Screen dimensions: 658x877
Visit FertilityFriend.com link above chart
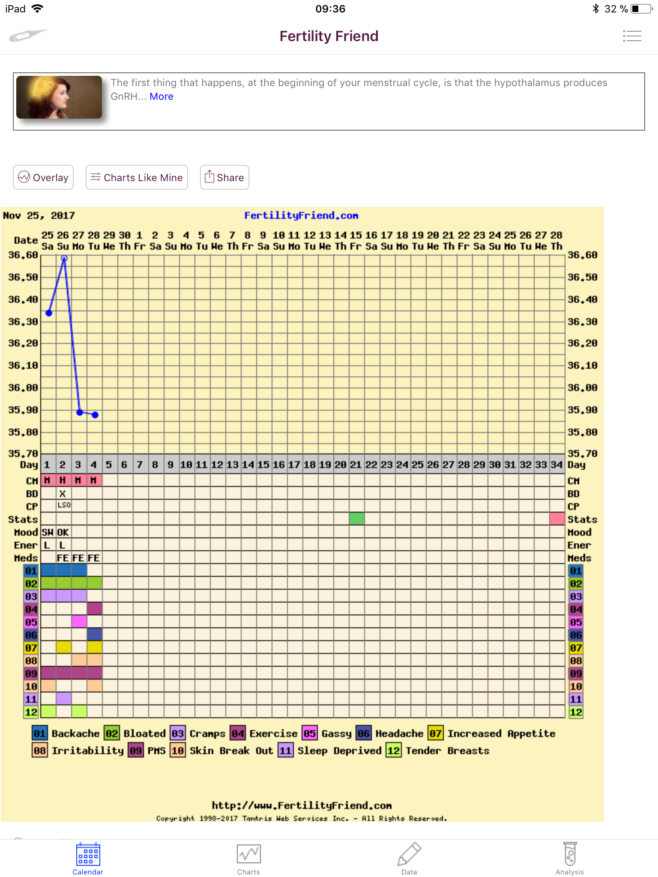click(x=301, y=216)
